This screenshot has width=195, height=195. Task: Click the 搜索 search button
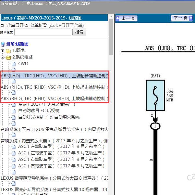[79, 32]
